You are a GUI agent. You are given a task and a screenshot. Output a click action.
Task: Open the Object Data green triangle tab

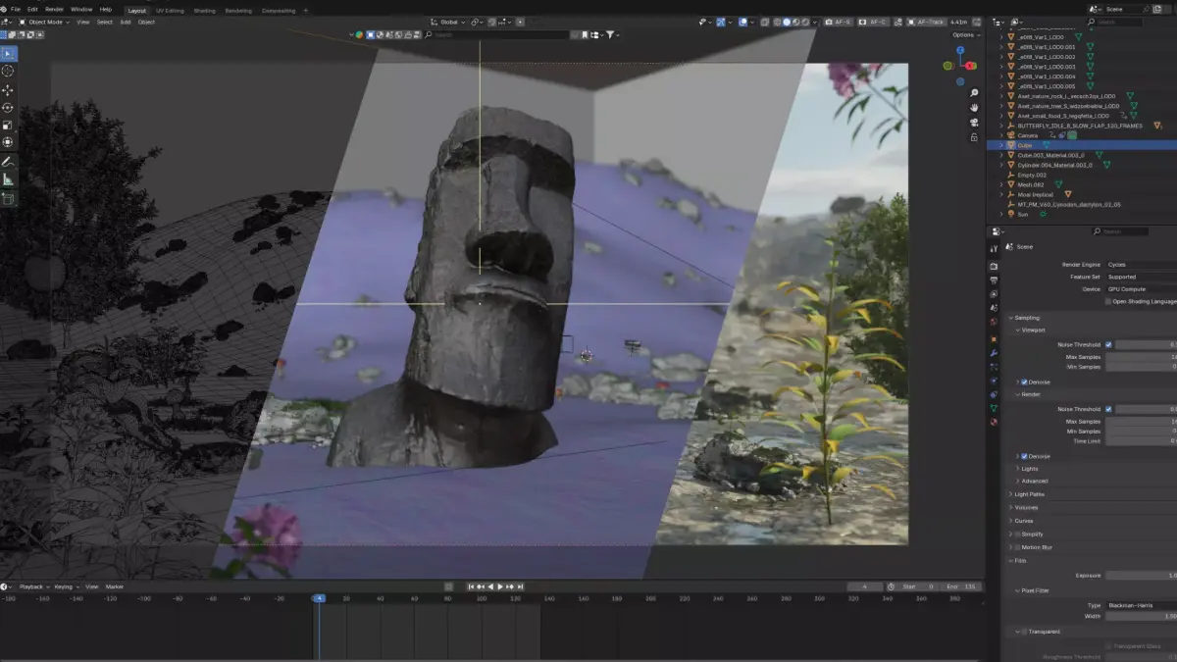click(994, 408)
